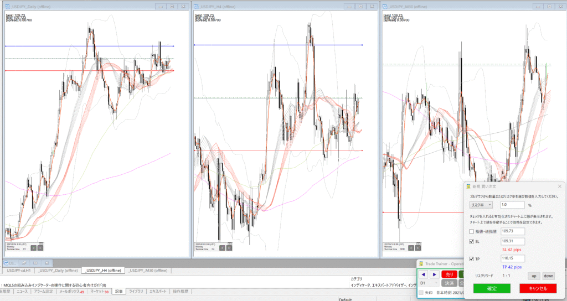Click the buy order dialog title icon

tap(468, 186)
